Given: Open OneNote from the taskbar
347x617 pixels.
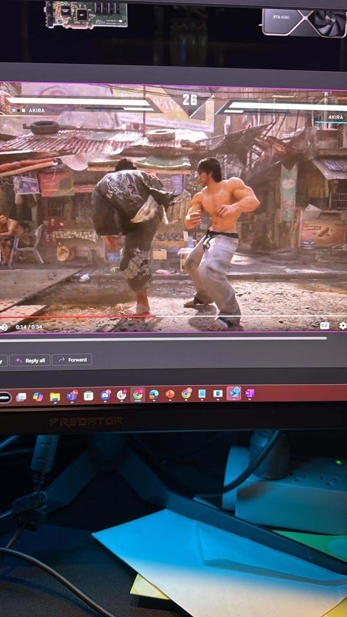Looking at the screenshot, I should pos(249,393).
